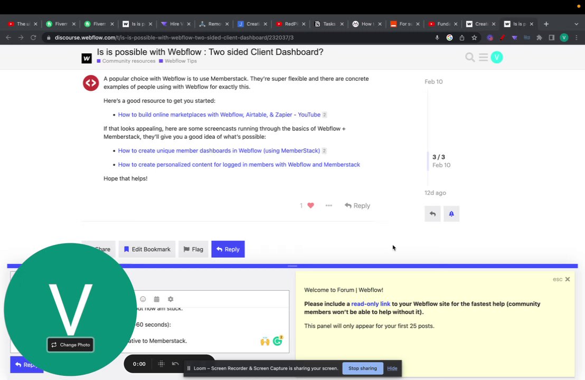The height and width of the screenshot is (380, 585).
Task: Click the Webflow logo in forum header
Action: (x=87, y=58)
